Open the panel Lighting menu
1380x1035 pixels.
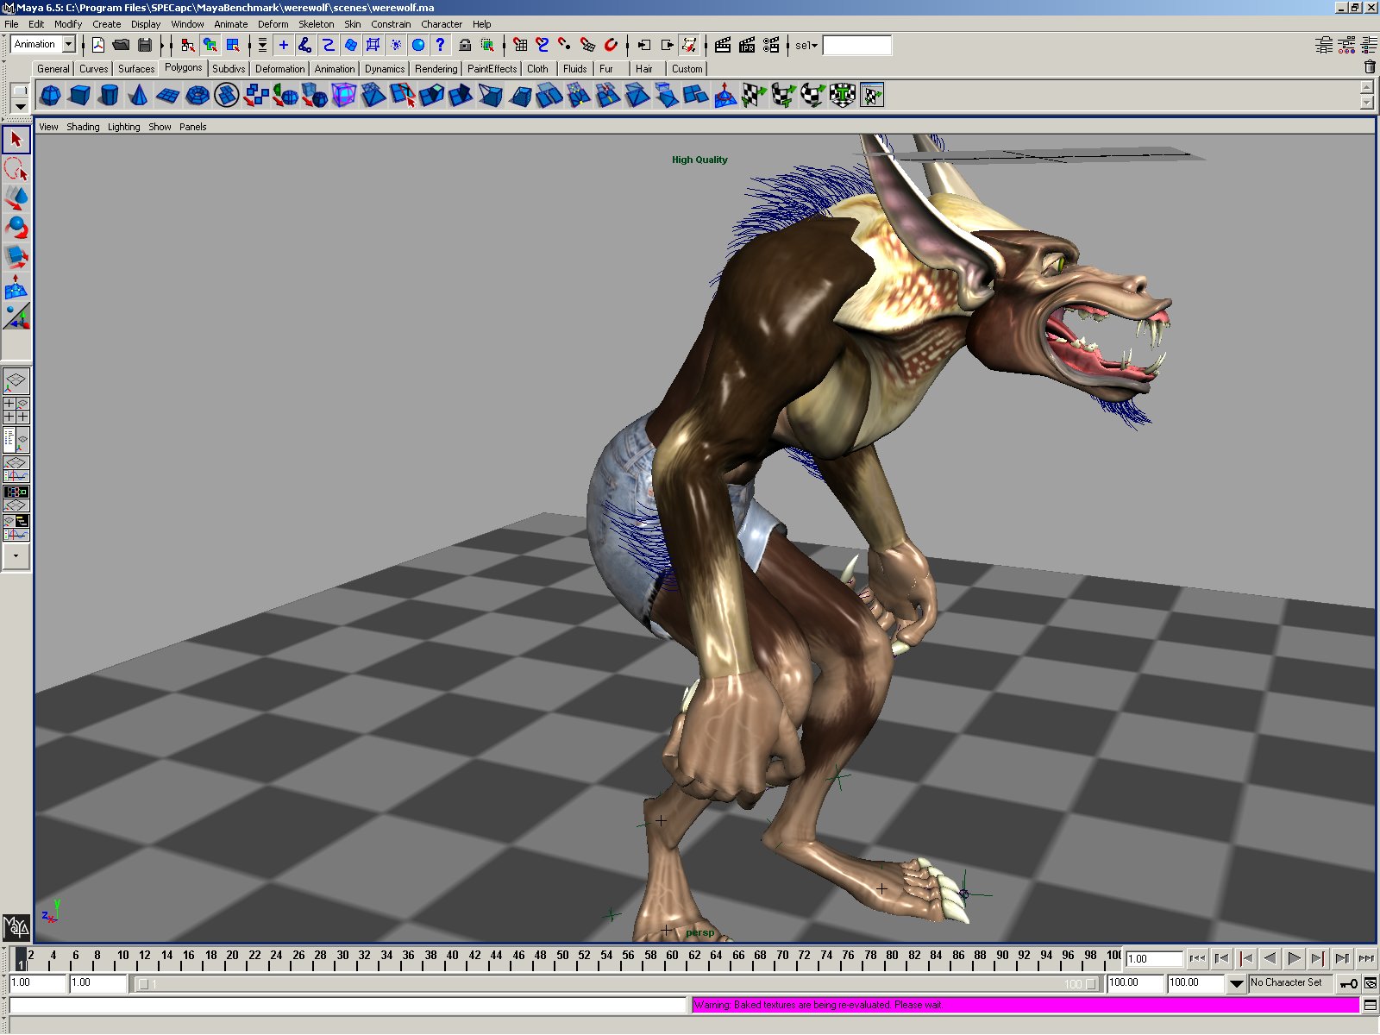(x=123, y=127)
